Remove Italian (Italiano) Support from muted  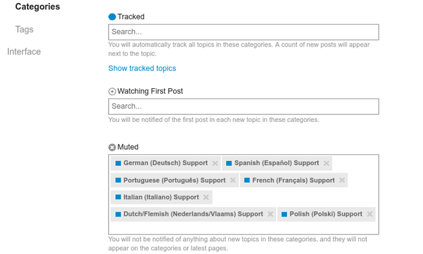[x=206, y=197]
